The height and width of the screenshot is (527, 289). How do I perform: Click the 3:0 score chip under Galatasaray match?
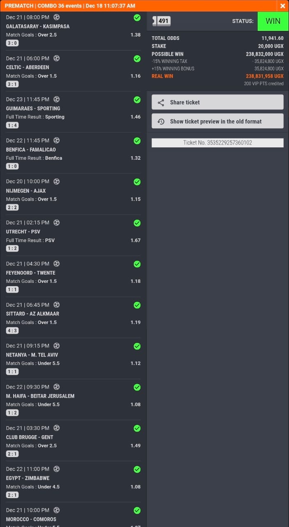click(12, 43)
